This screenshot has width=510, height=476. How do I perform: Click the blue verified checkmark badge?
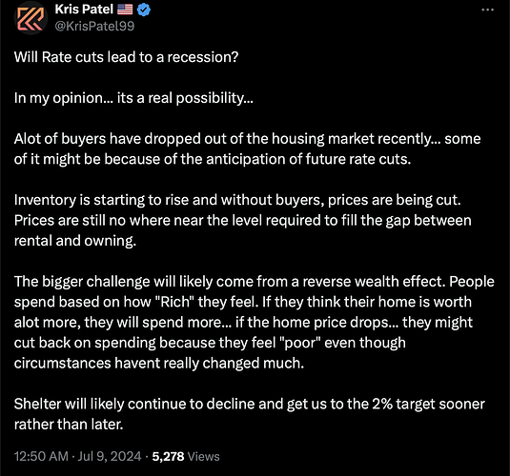[x=143, y=10]
